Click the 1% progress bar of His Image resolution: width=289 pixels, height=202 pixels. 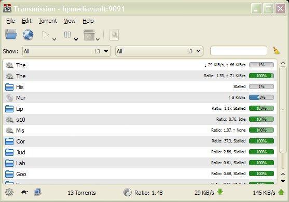click(262, 86)
